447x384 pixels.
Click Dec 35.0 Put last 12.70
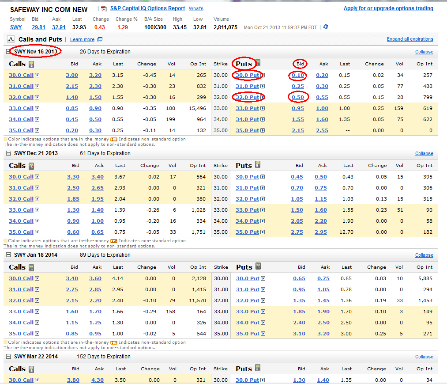tap(346, 232)
